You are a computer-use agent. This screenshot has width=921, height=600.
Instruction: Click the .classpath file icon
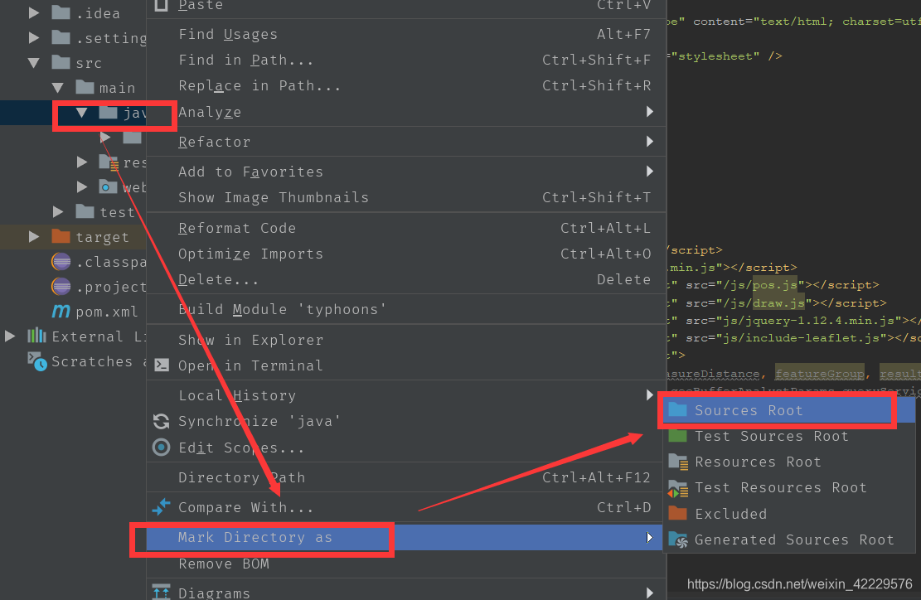pos(60,262)
